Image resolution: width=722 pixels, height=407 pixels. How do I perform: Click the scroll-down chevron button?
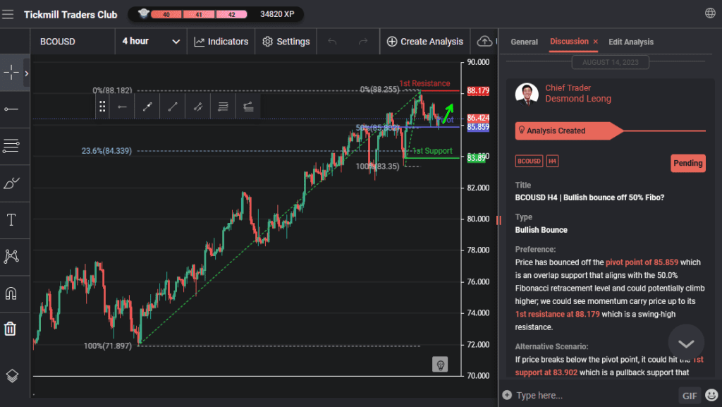coord(686,343)
